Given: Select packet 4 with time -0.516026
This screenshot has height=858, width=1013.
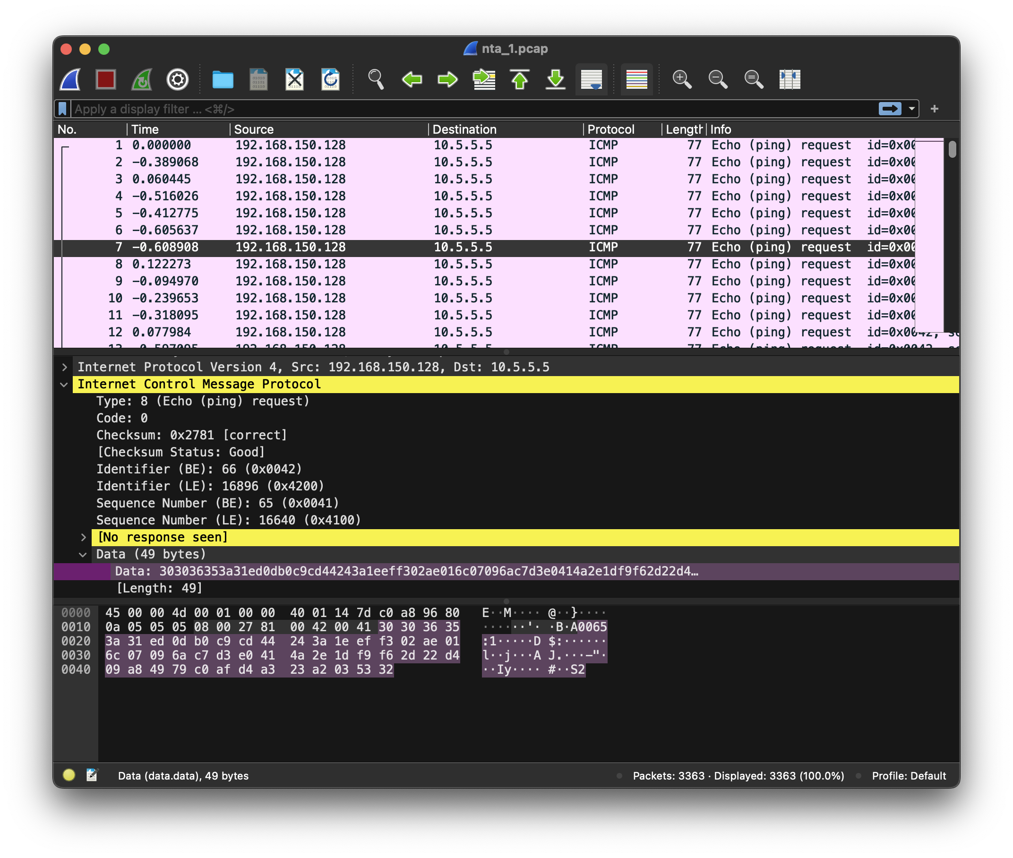Looking at the screenshot, I should (x=484, y=196).
